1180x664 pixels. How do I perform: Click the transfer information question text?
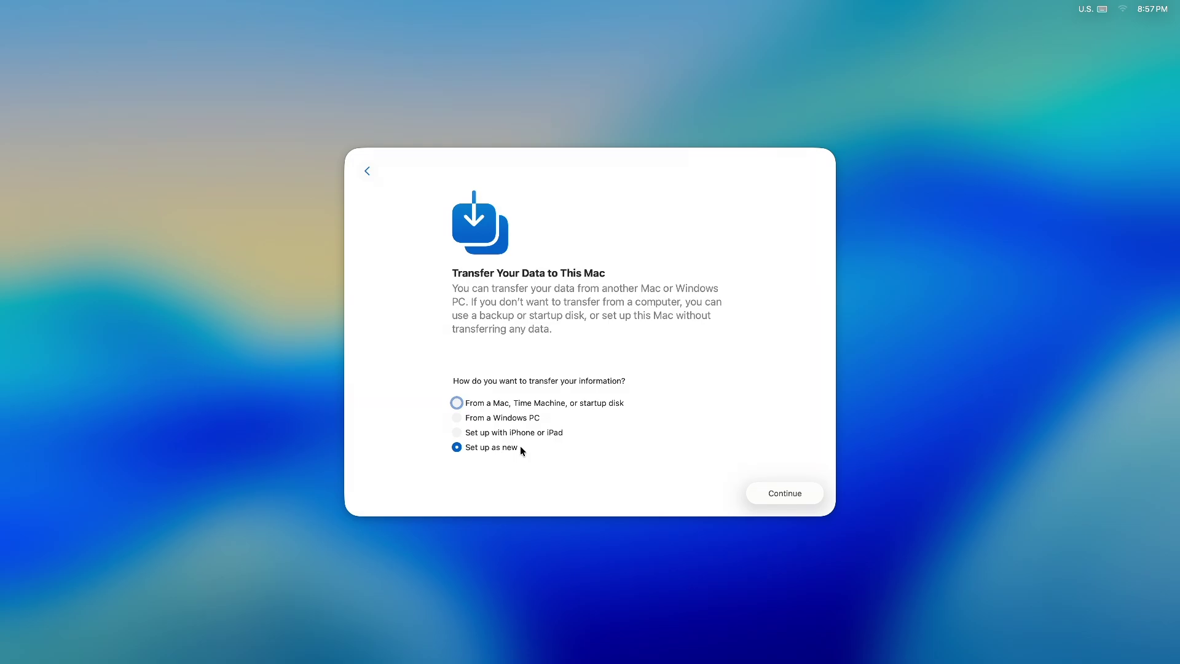(x=538, y=381)
